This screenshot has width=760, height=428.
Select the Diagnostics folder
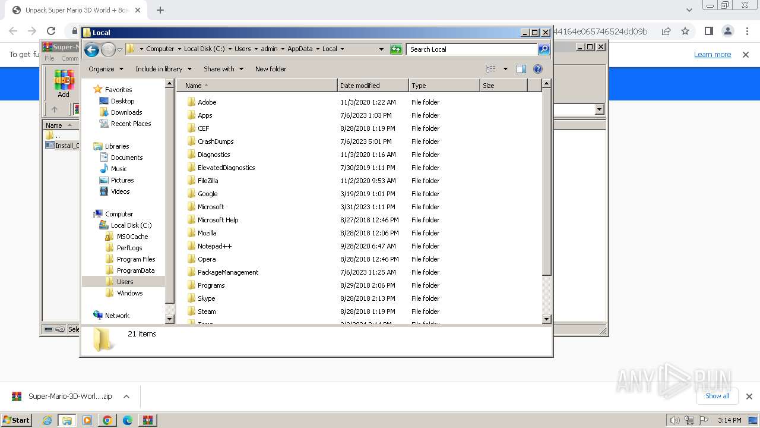pos(214,155)
